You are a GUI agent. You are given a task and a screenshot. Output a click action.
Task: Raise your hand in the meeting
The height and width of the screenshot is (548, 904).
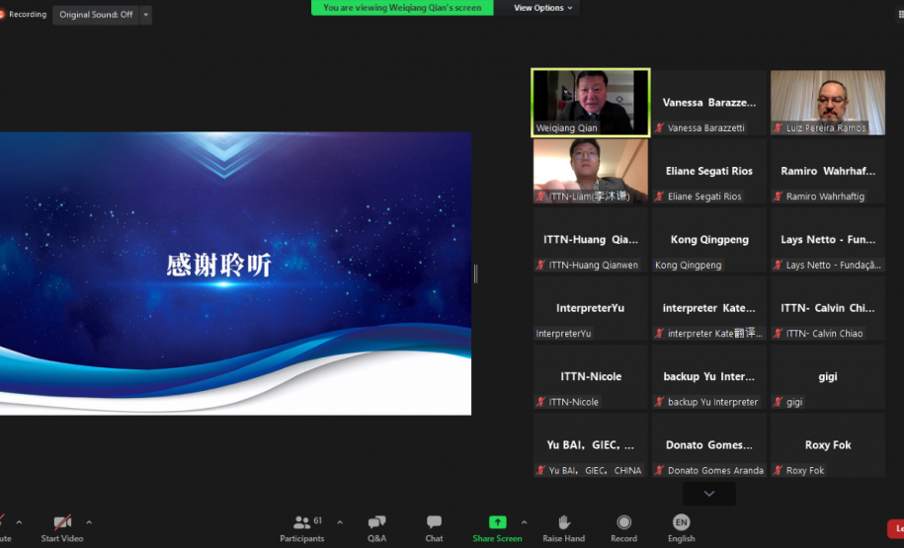[x=564, y=527]
